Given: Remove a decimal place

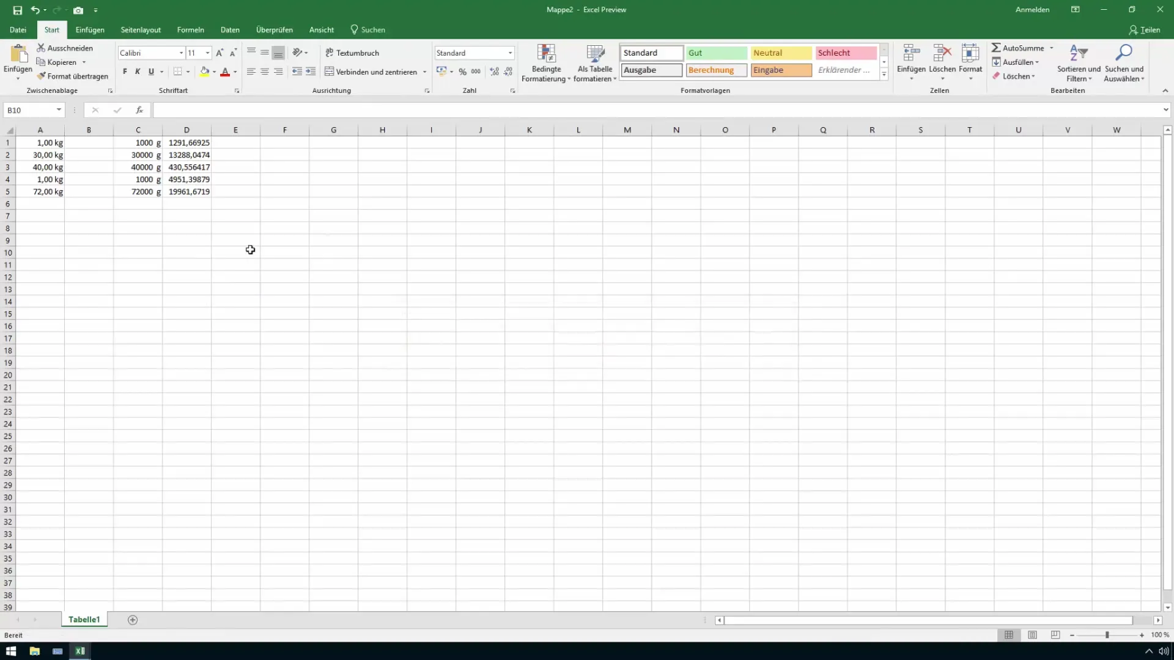Looking at the screenshot, I should 508,71.
